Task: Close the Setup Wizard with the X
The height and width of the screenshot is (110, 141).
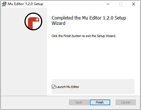Action: [134, 4]
